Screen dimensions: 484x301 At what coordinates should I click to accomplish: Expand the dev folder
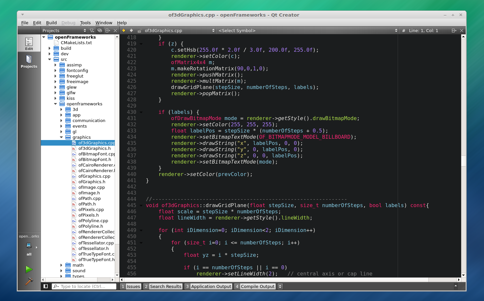click(50, 54)
